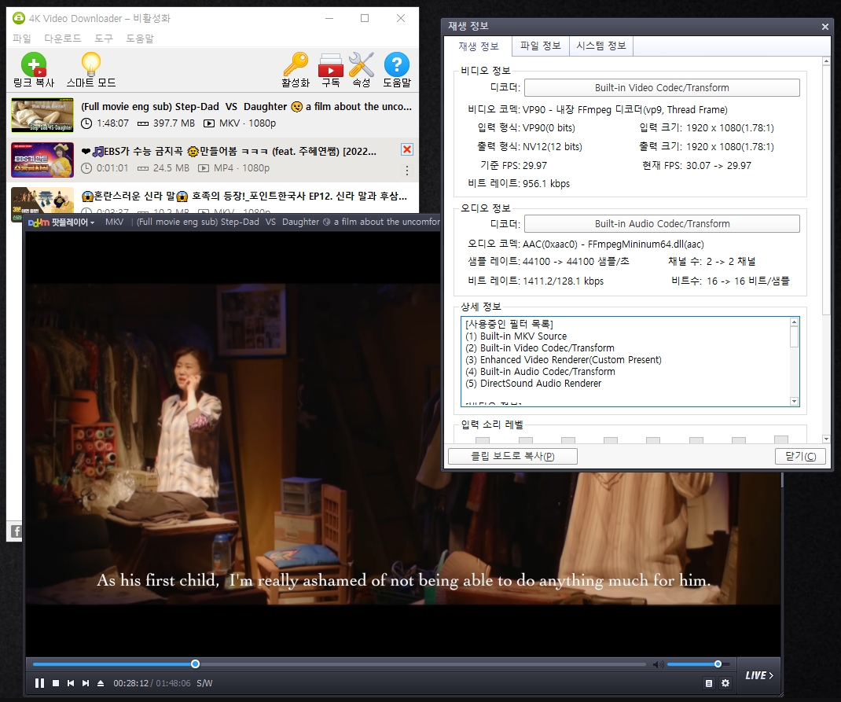841x702 pixels.
Task: Click the volume slider handle
Action: coord(718,664)
